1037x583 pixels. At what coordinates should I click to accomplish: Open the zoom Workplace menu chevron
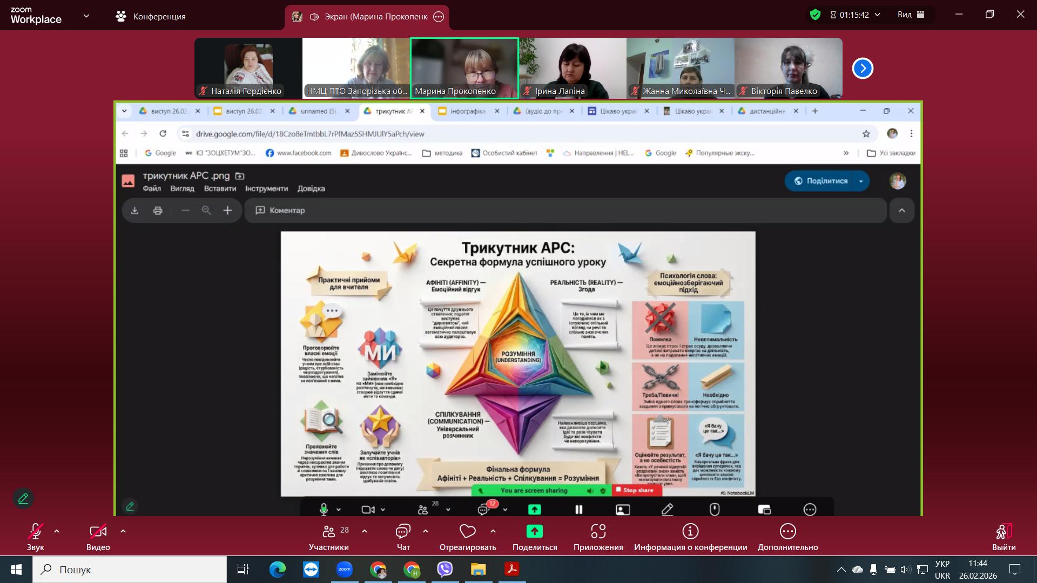point(86,16)
